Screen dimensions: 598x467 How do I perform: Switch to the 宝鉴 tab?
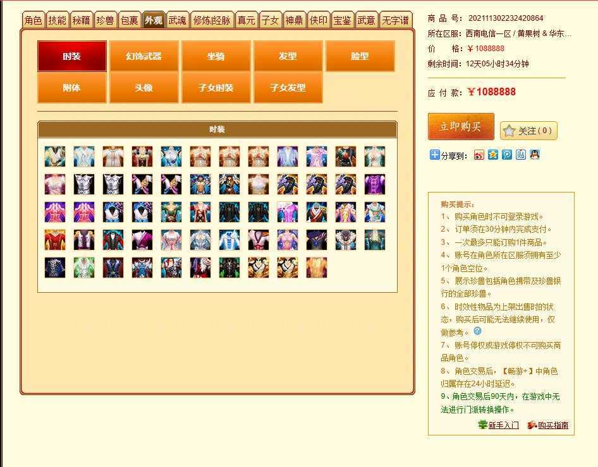343,20
